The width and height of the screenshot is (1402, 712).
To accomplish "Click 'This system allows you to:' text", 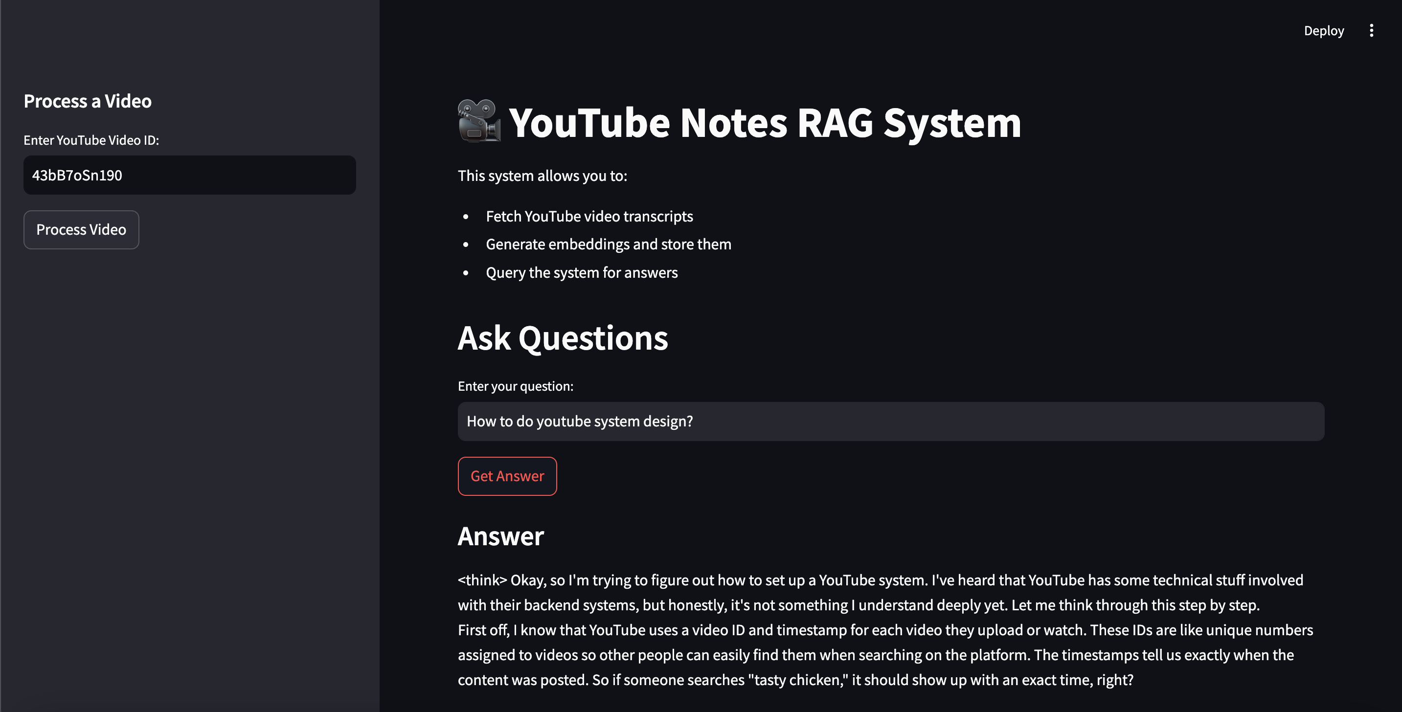I will pos(542,176).
